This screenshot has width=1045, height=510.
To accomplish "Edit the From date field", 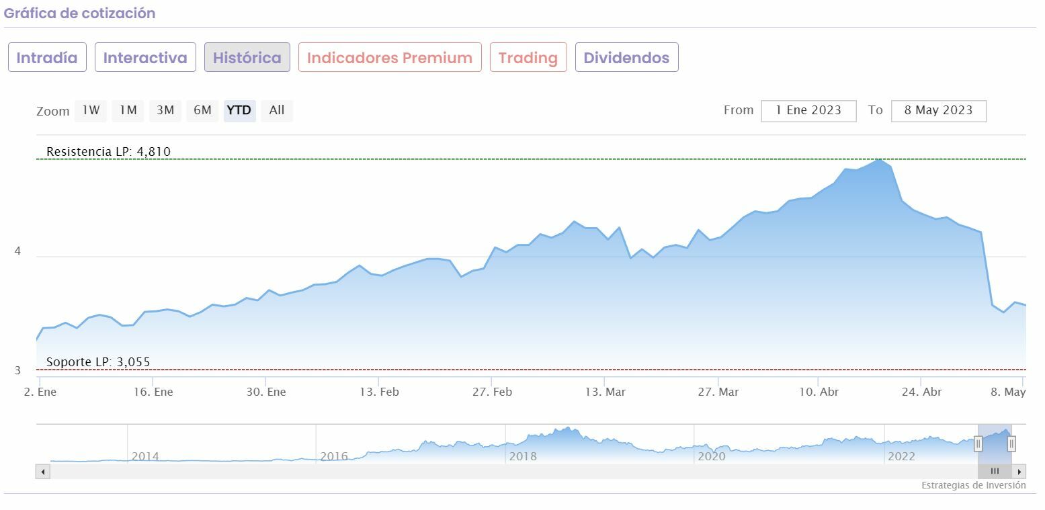I will point(808,111).
